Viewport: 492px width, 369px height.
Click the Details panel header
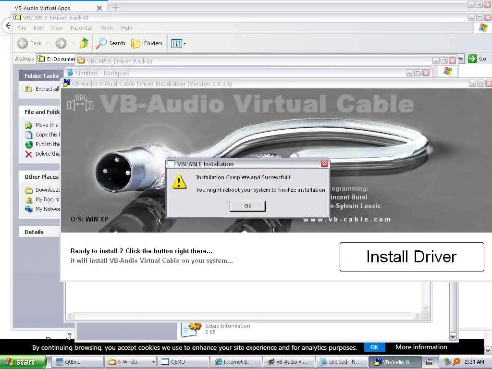tap(39, 232)
